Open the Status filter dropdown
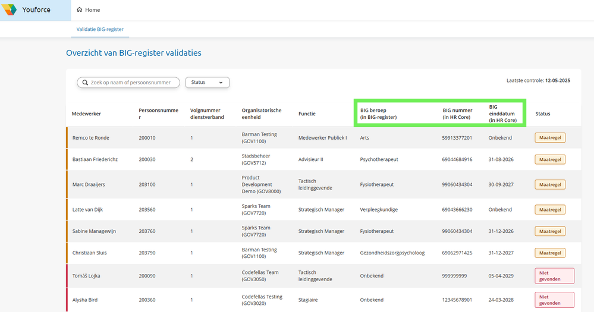The width and height of the screenshot is (594, 312). tap(207, 83)
